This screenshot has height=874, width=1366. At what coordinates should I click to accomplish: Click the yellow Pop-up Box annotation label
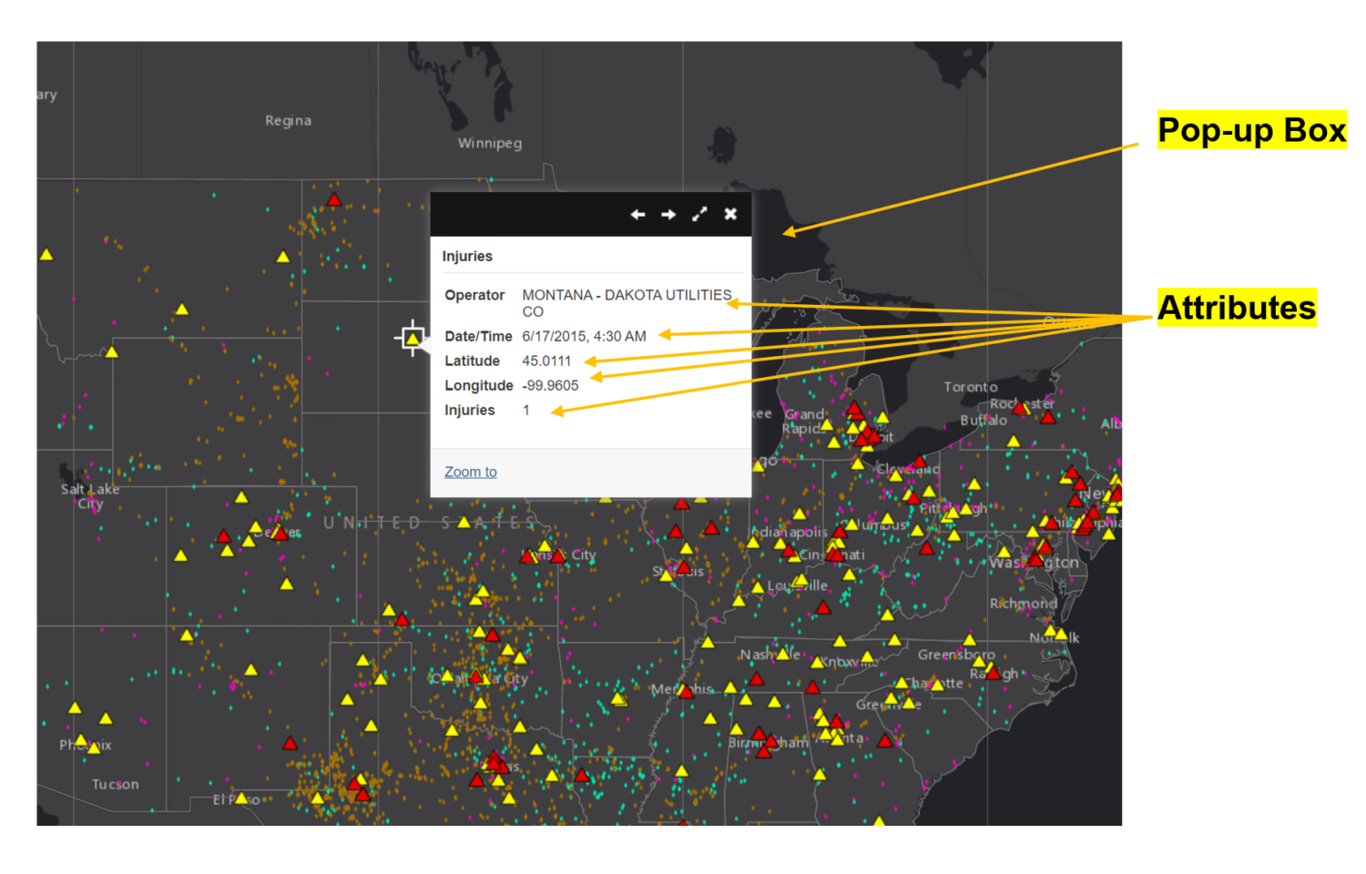[x=1251, y=130]
